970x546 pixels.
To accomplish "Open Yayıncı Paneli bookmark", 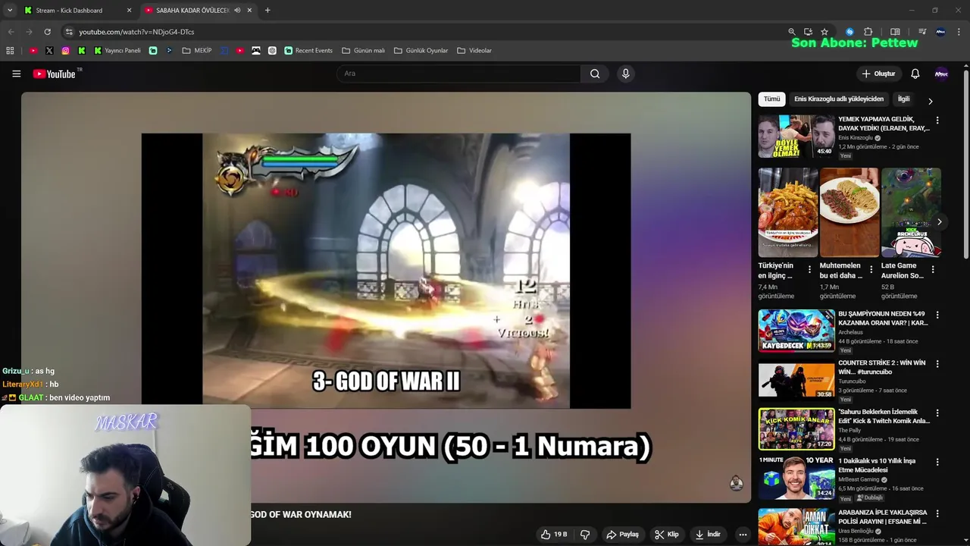I will (x=117, y=51).
